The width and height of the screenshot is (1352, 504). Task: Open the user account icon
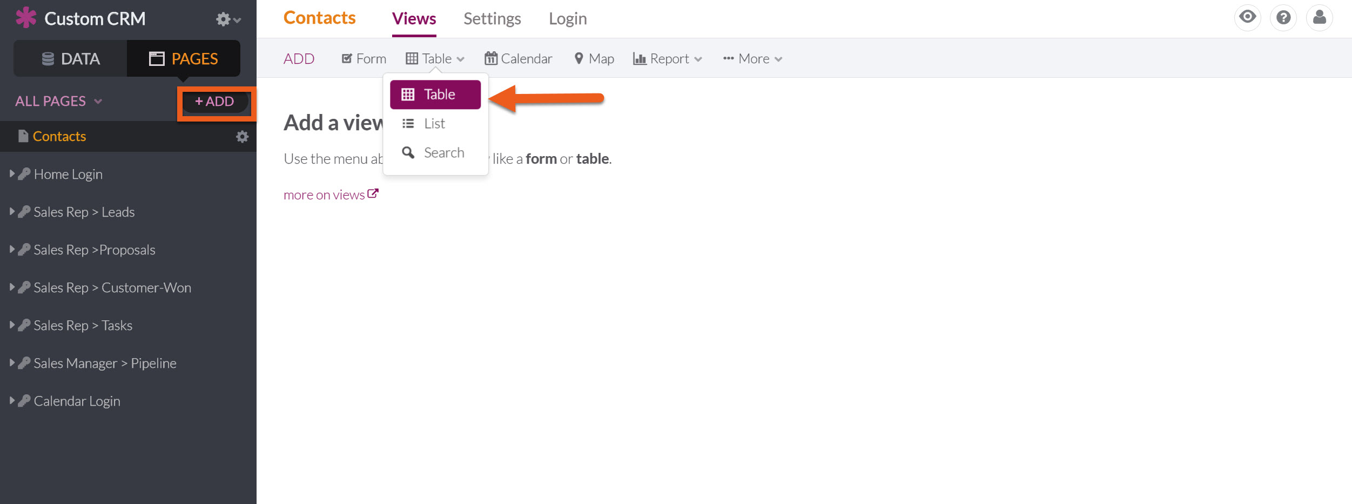coord(1320,17)
